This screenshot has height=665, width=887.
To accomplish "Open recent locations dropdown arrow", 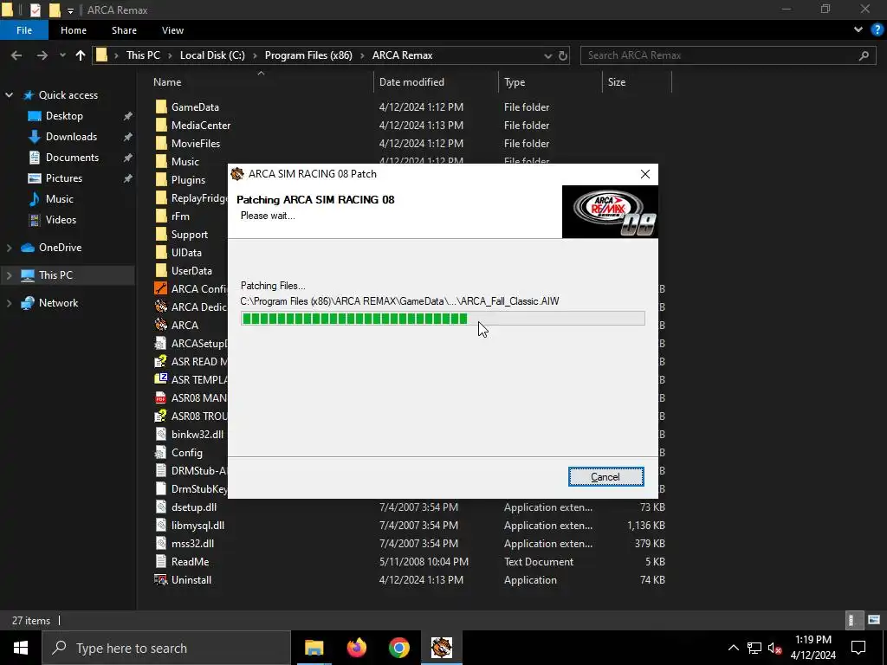I will [x=62, y=55].
